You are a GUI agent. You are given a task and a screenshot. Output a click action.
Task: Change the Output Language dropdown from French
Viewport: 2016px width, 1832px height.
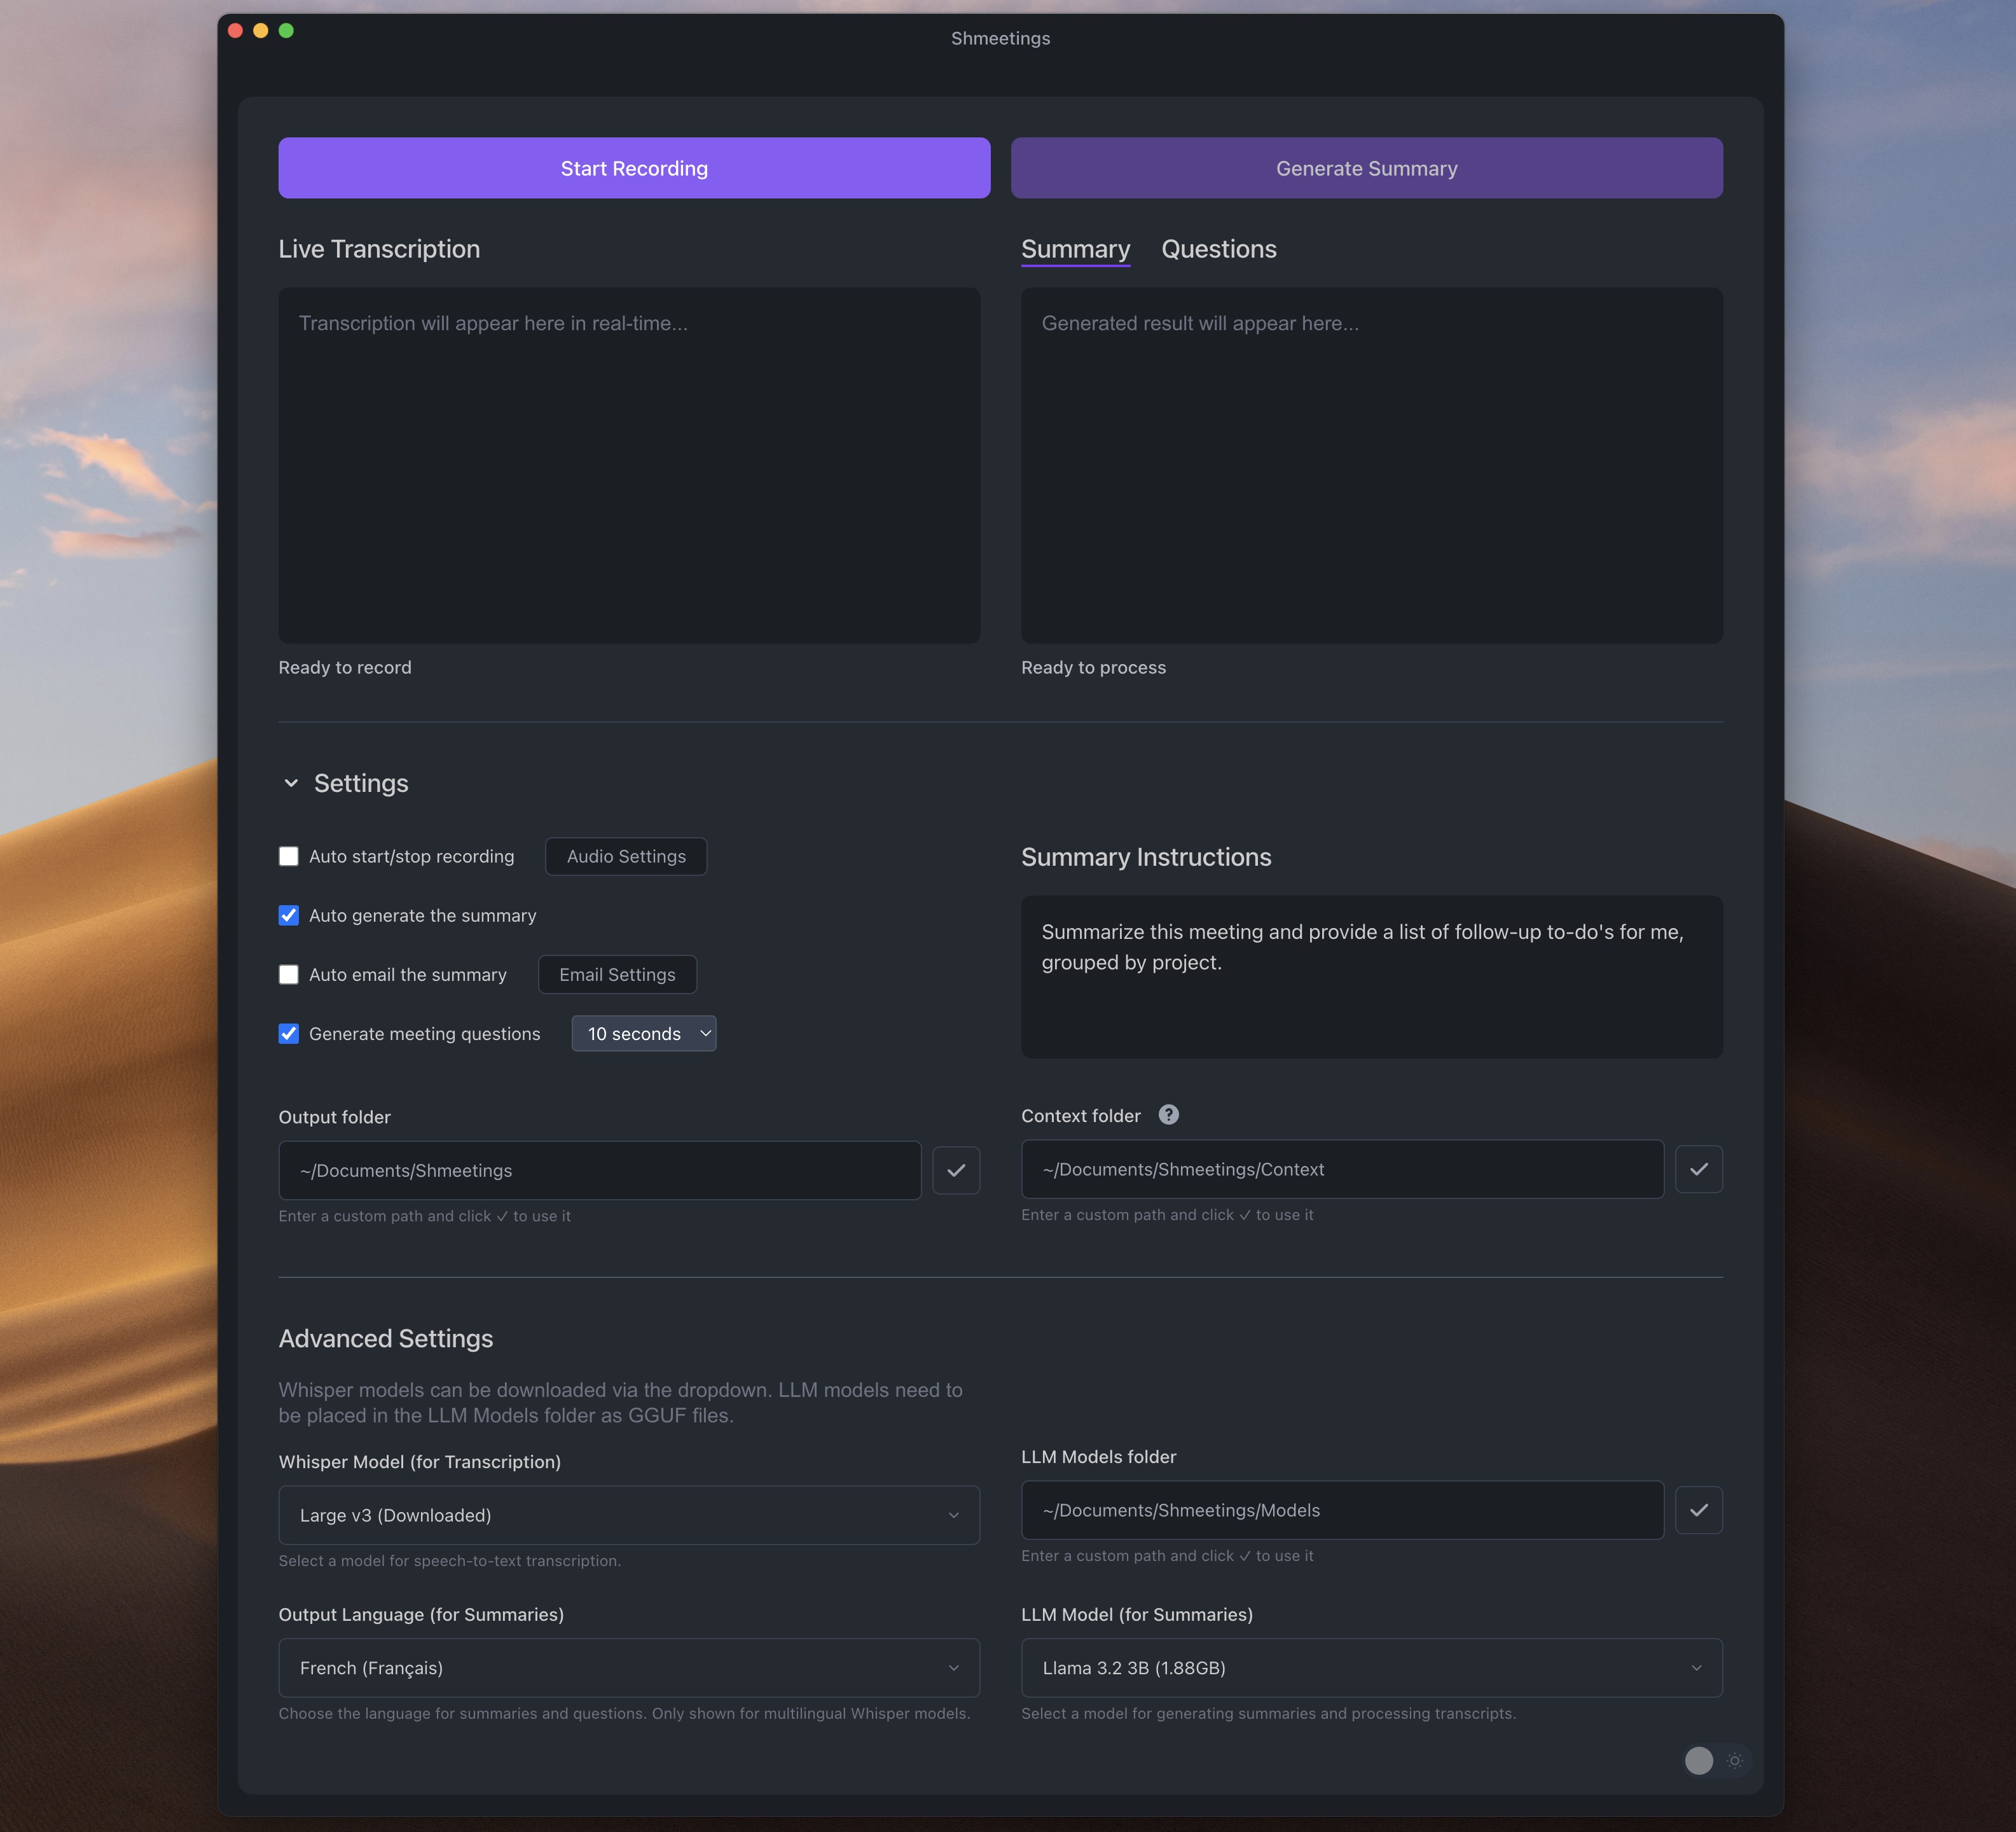(629, 1667)
